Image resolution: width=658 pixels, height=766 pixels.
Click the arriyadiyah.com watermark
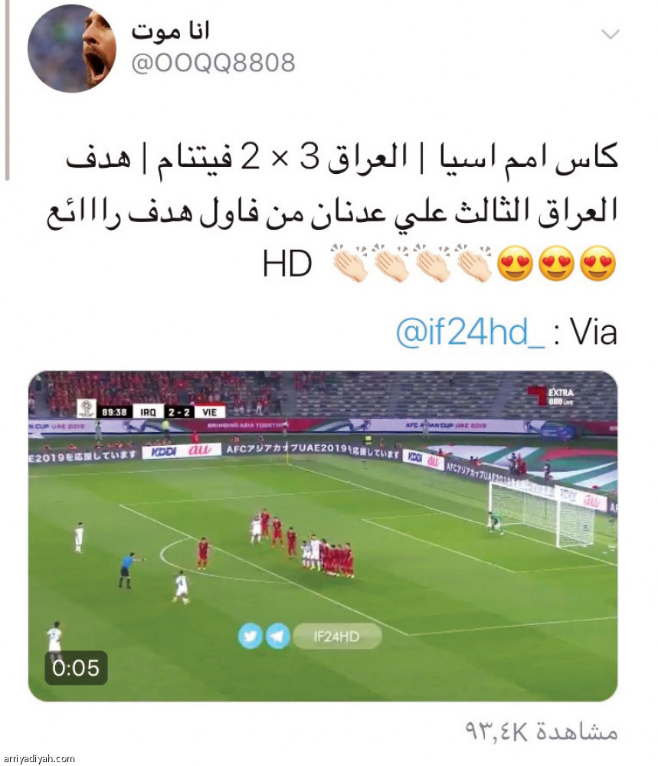coord(38,758)
